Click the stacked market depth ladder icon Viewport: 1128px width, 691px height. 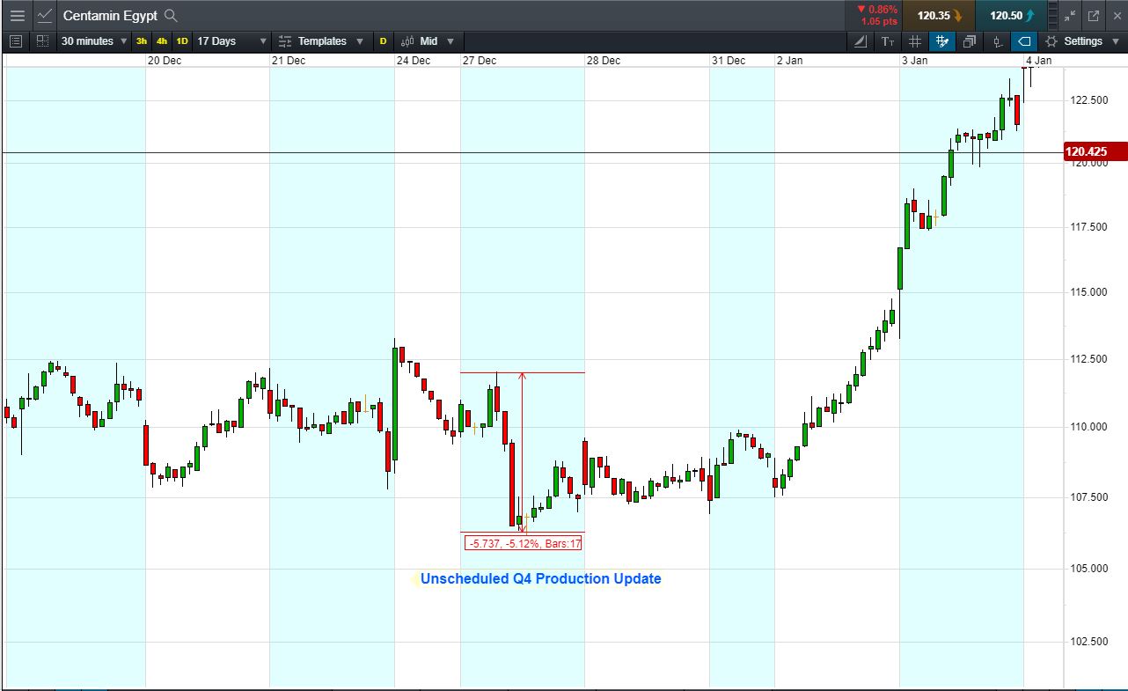1053,15
